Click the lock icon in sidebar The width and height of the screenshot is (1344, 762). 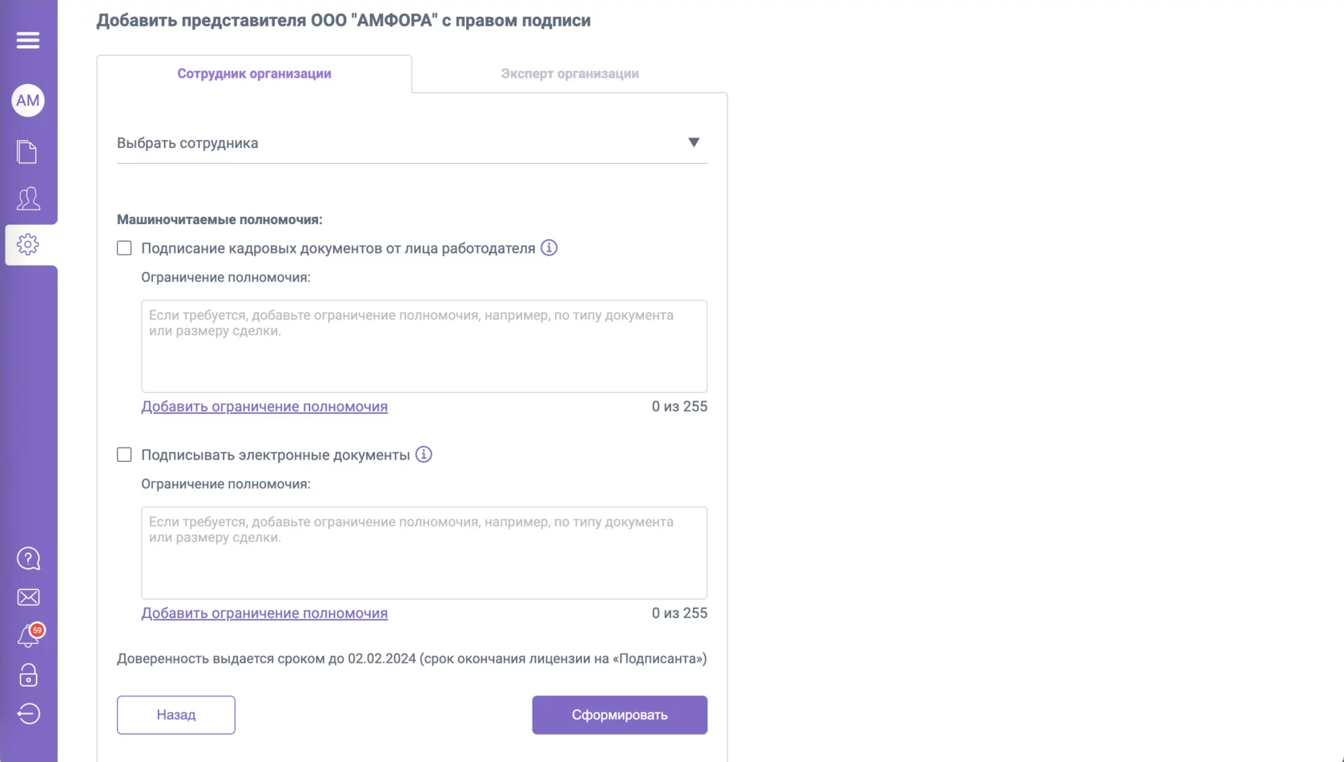(x=28, y=676)
